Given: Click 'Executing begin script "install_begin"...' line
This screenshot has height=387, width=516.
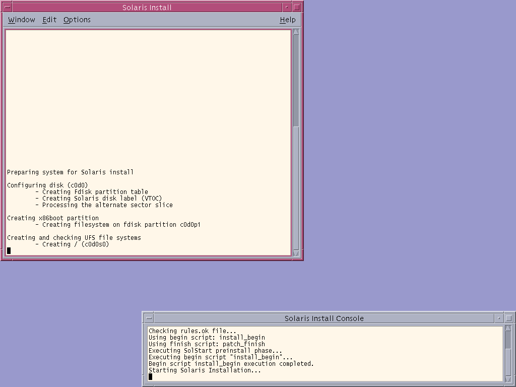Looking at the screenshot, I should tap(221, 357).
